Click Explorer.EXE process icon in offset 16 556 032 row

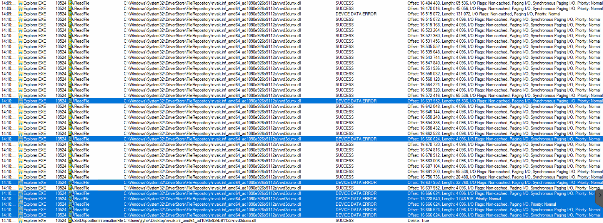click(x=20, y=73)
